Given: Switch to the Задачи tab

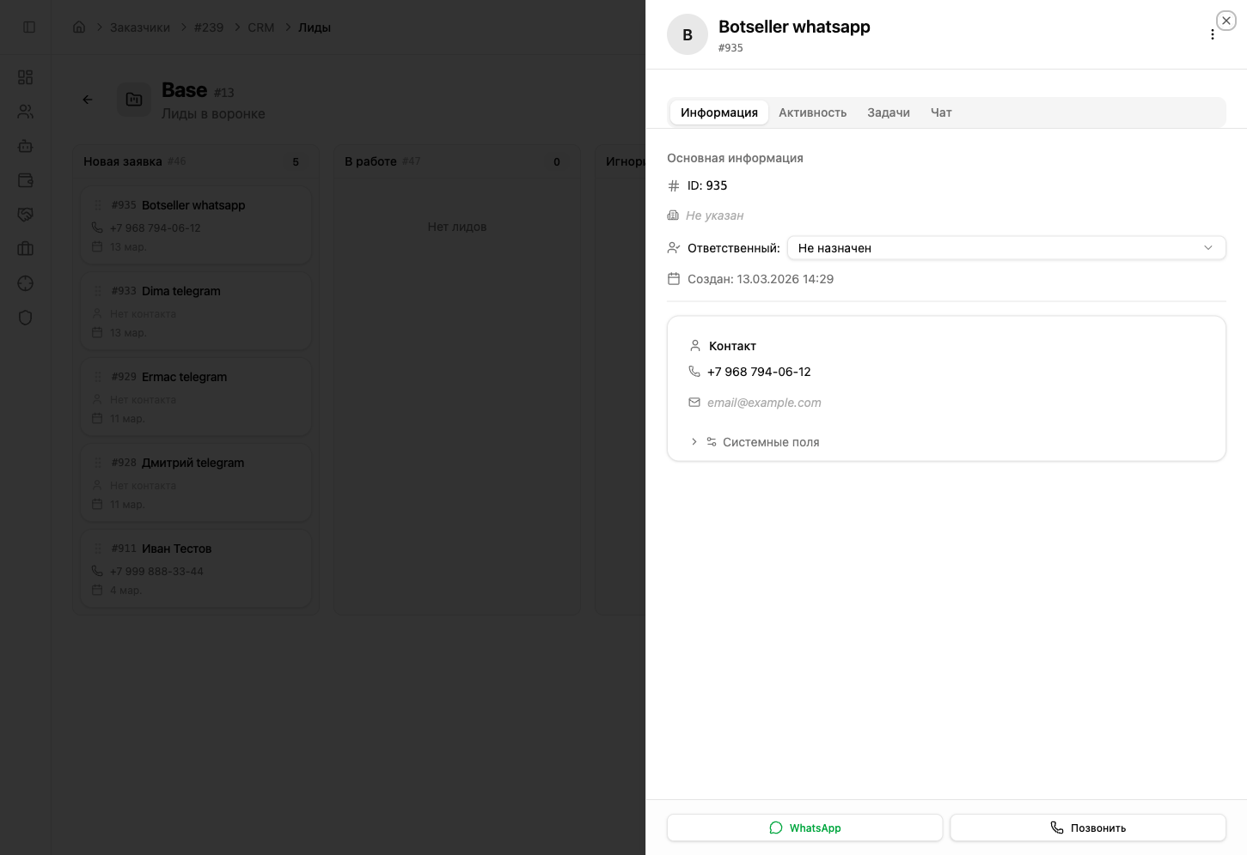Looking at the screenshot, I should pyautogui.click(x=888, y=112).
